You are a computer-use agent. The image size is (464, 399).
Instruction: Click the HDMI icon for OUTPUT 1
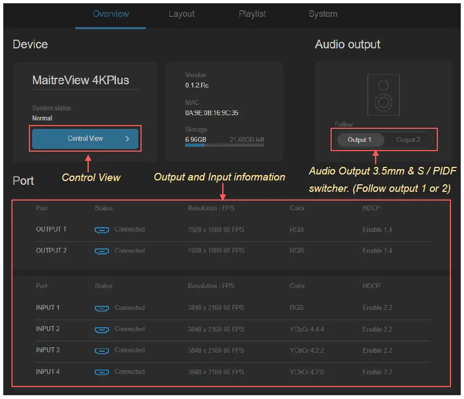click(101, 230)
